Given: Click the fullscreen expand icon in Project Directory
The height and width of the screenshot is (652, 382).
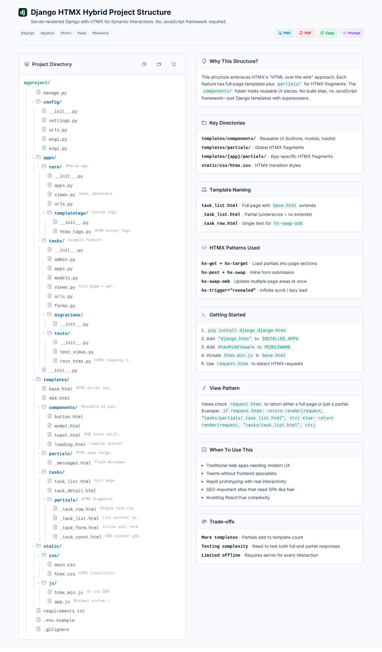Looking at the screenshot, I should pyautogui.click(x=174, y=64).
